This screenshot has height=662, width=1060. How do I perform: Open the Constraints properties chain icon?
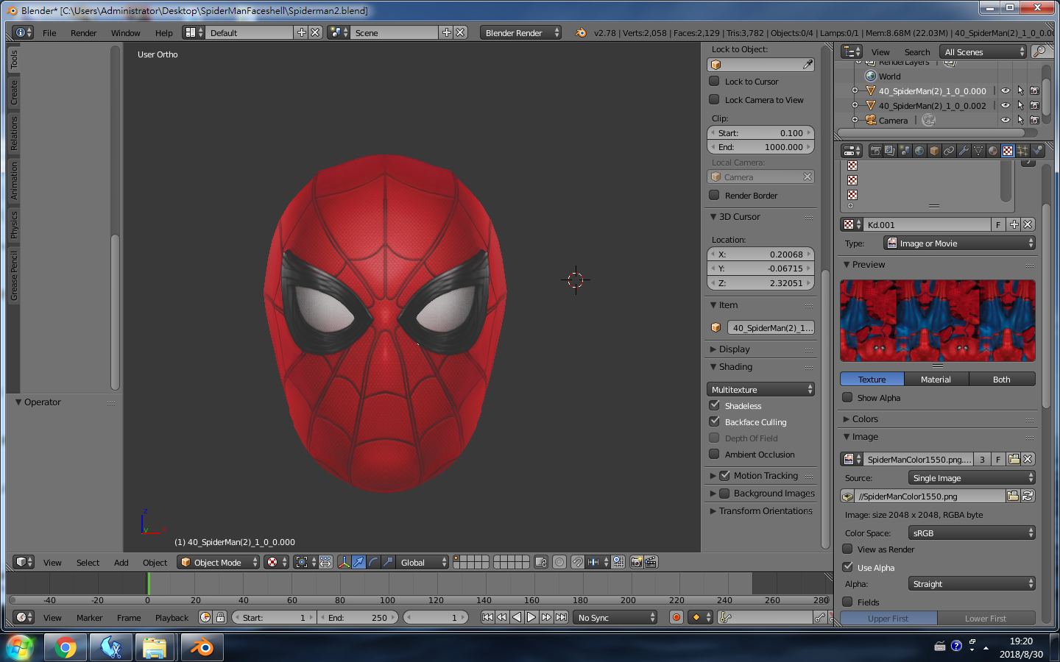point(949,151)
